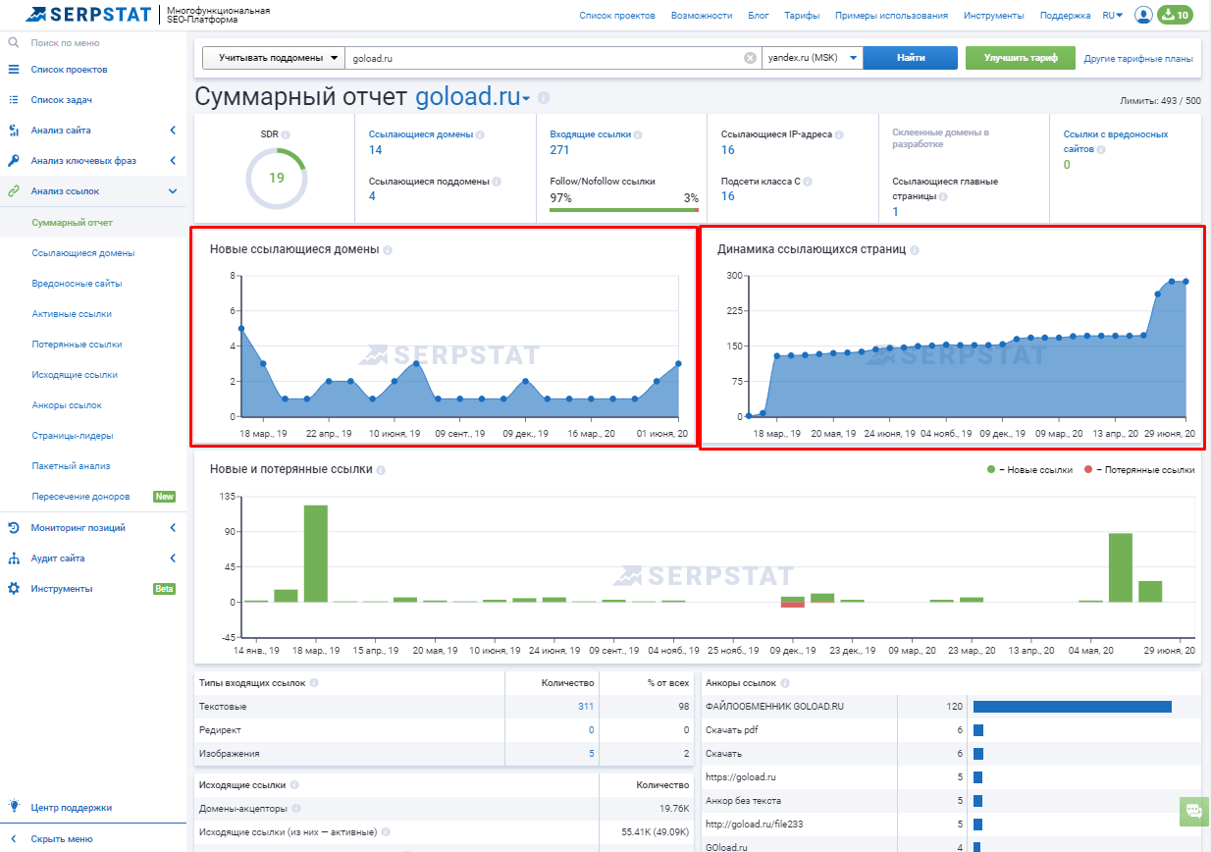Collapse the Анализ ссылок section
The image size is (1211, 852).
point(173,191)
